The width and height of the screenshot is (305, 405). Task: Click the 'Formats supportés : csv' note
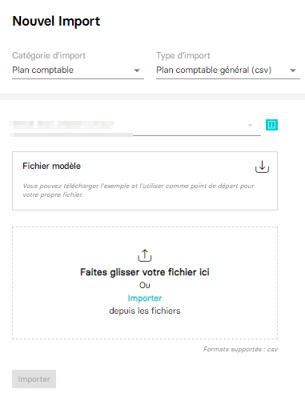pyautogui.click(x=240, y=349)
